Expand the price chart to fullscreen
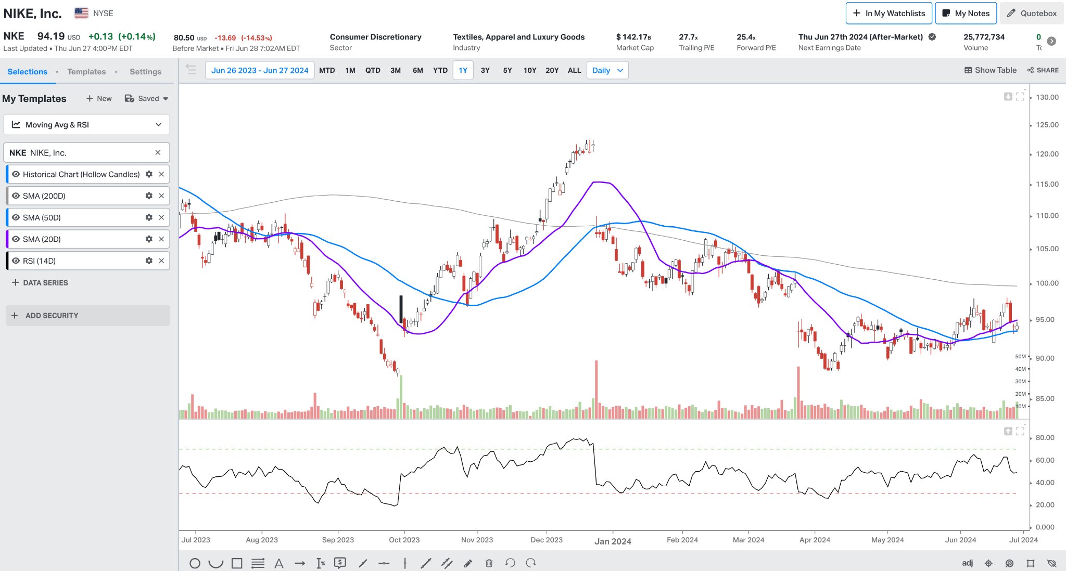Image resolution: width=1066 pixels, height=571 pixels. coord(1020,97)
